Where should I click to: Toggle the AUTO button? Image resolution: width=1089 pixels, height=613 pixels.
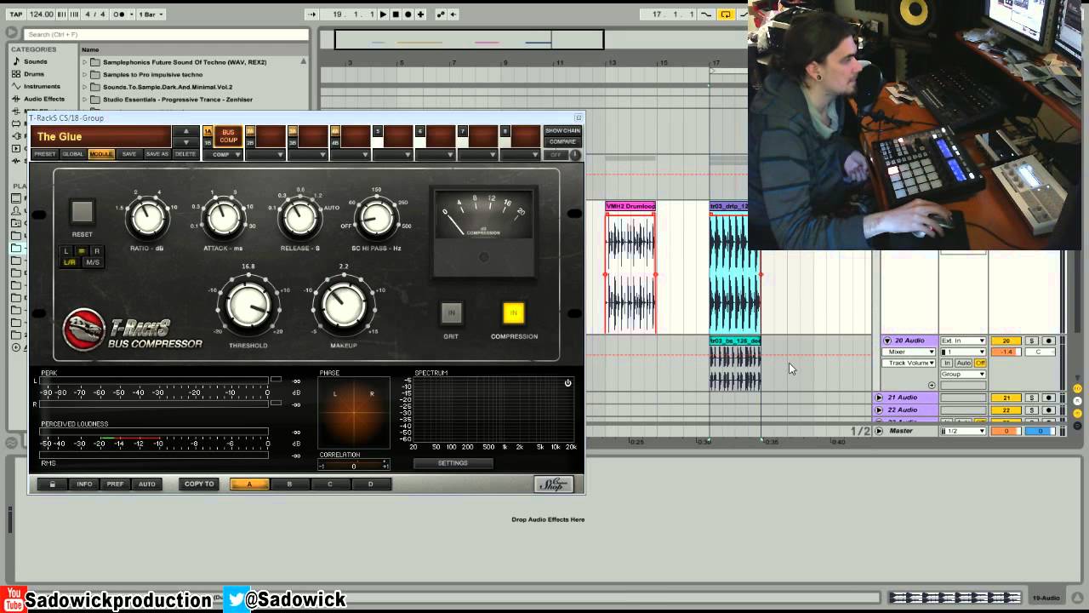147,484
